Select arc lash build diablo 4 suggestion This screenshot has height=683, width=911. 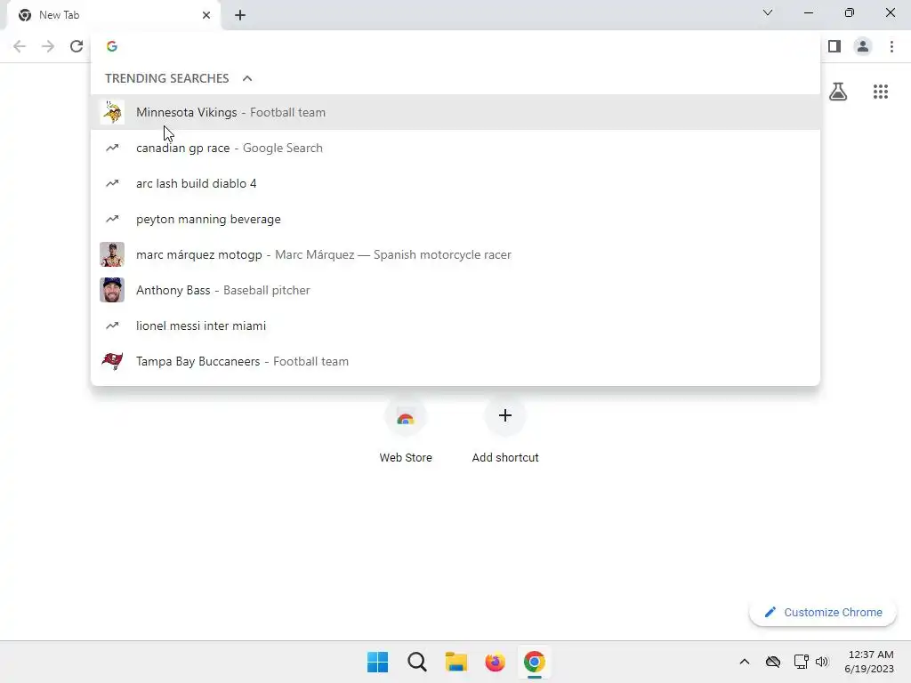pos(455,183)
